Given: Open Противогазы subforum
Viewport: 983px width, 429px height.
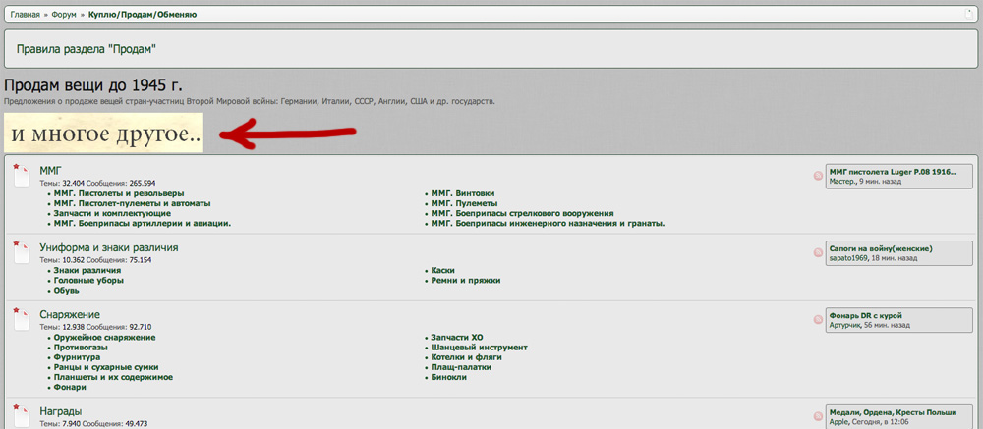Looking at the screenshot, I should pyautogui.click(x=81, y=349).
